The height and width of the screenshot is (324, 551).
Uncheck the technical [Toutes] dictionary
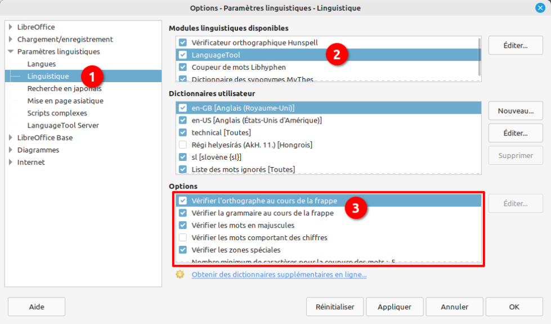(183, 132)
